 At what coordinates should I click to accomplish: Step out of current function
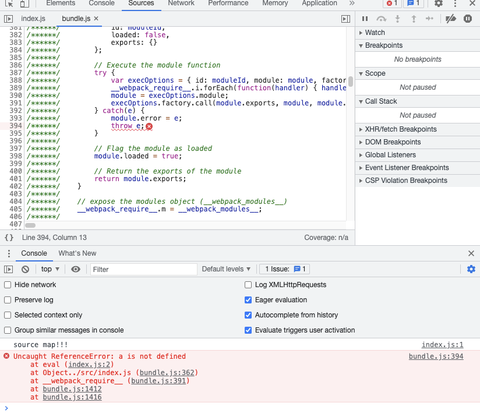coord(414,19)
